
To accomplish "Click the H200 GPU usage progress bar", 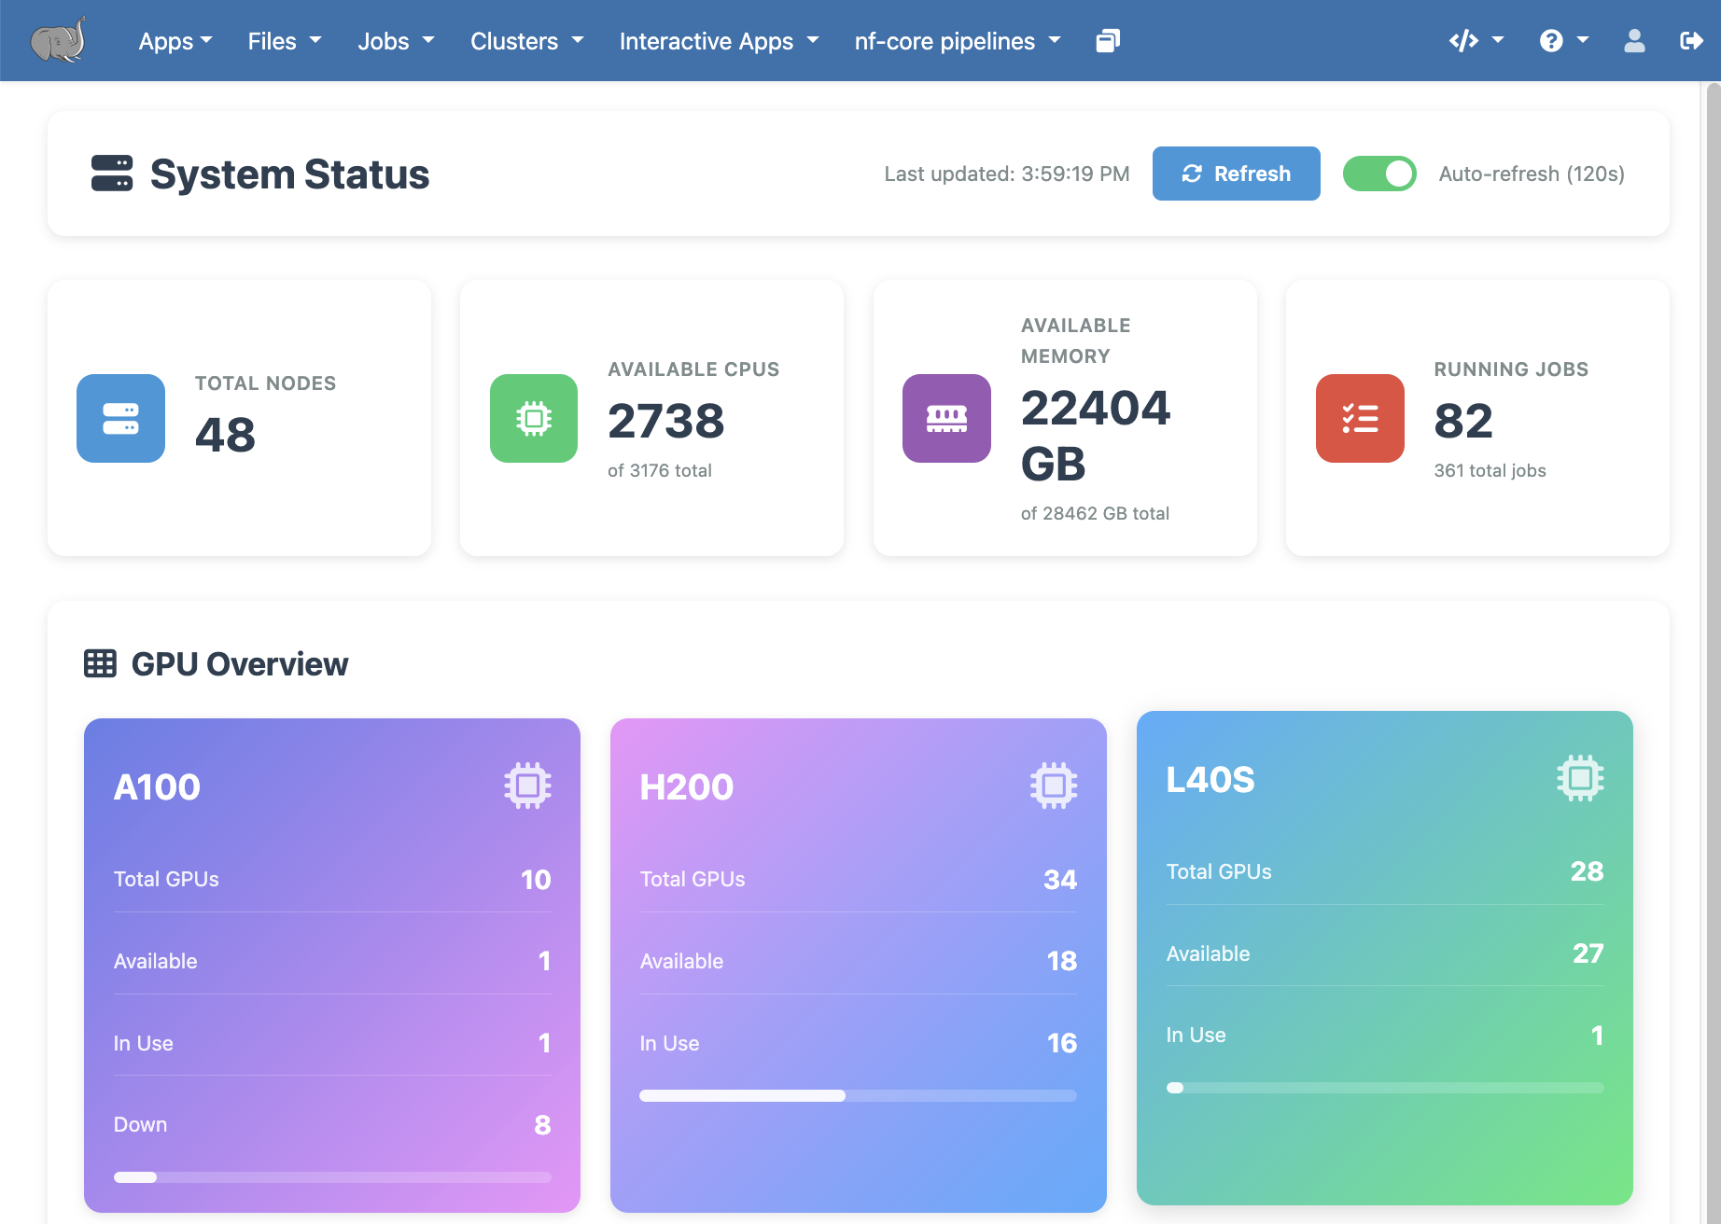I will (858, 1095).
